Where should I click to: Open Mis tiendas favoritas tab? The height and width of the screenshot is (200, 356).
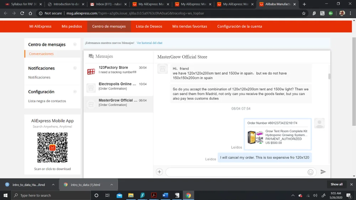tap(190, 26)
